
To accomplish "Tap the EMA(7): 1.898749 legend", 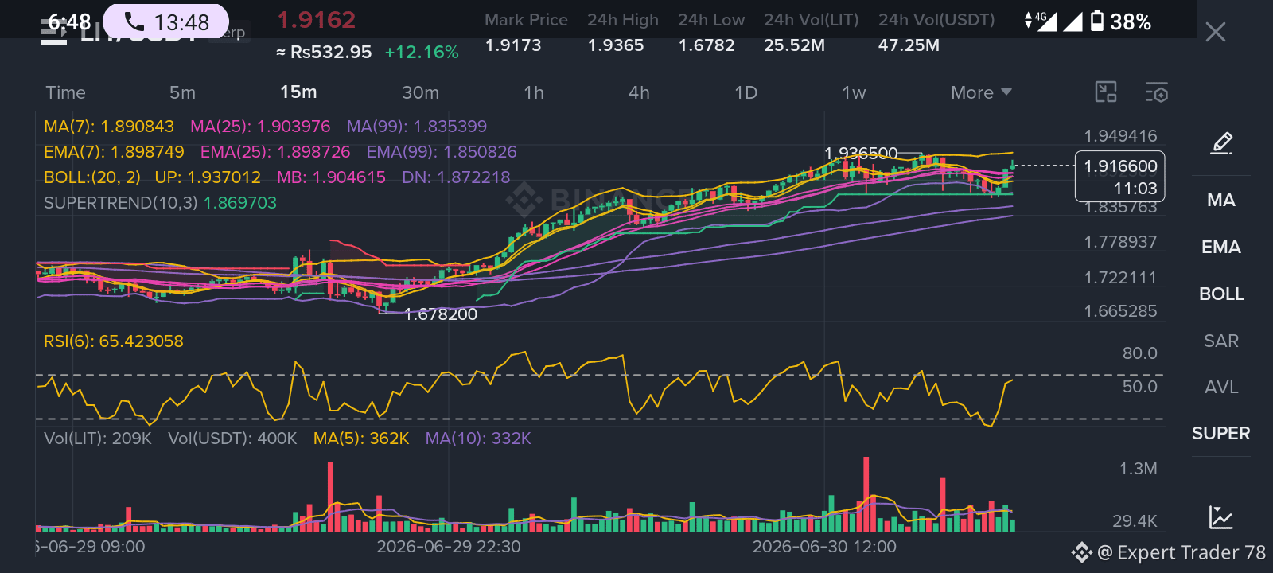I will pos(114,152).
